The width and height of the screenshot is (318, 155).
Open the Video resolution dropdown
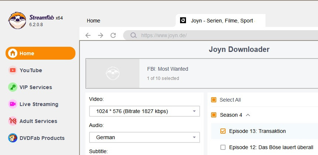click(x=144, y=111)
